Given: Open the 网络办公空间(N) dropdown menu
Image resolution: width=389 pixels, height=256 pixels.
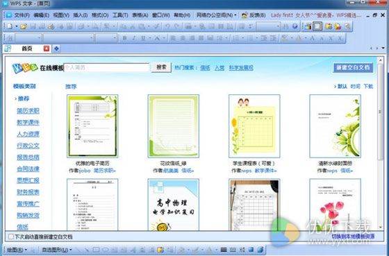Looking at the screenshot, I should point(216,15).
